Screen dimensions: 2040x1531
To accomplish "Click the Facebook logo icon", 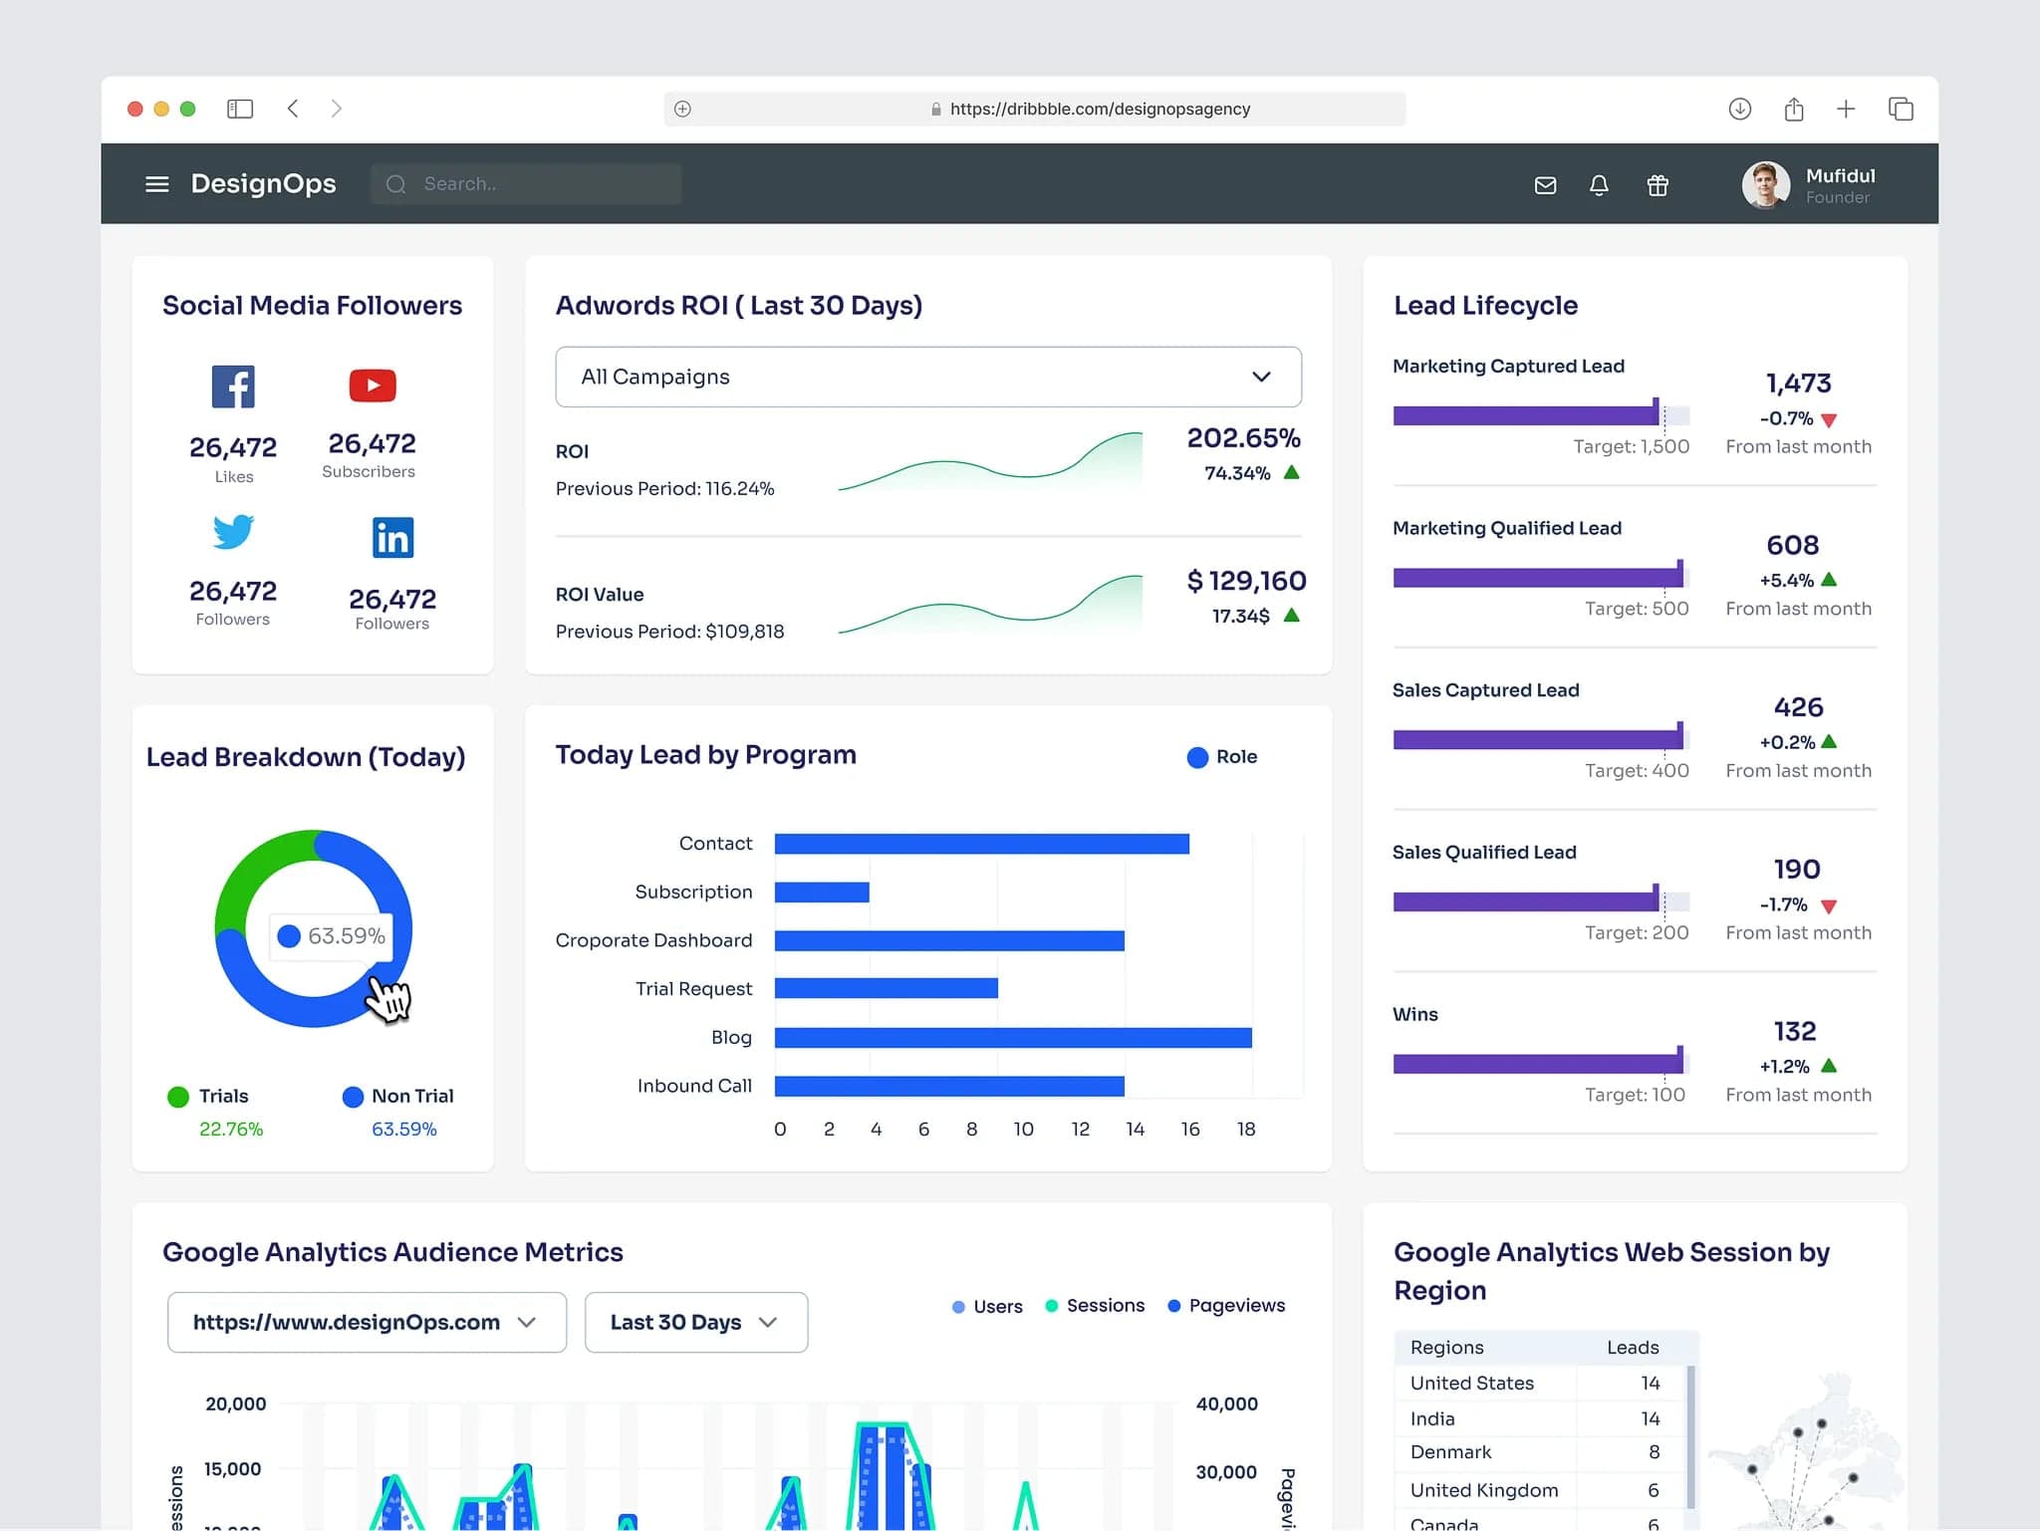I will pos(233,386).
